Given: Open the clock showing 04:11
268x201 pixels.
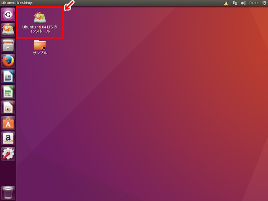Looking at the screenshot, I should 254,3.
